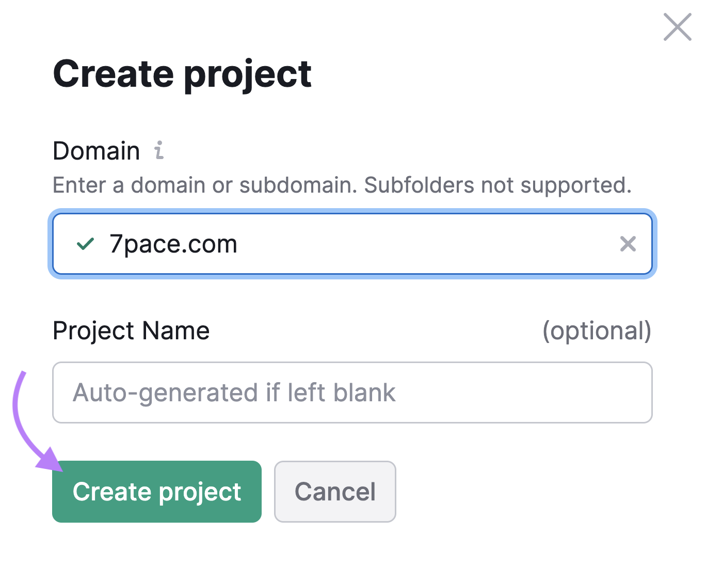Click the green Create project action
This screenshot has width=706, height=565.
click(x=156, y=491)
